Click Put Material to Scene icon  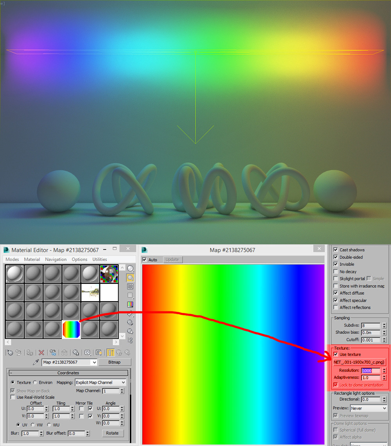[x=19, y=353]
